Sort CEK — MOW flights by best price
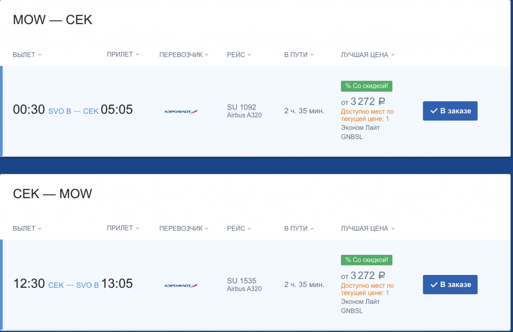The image size is (513, 332). (x=367, y=229)
